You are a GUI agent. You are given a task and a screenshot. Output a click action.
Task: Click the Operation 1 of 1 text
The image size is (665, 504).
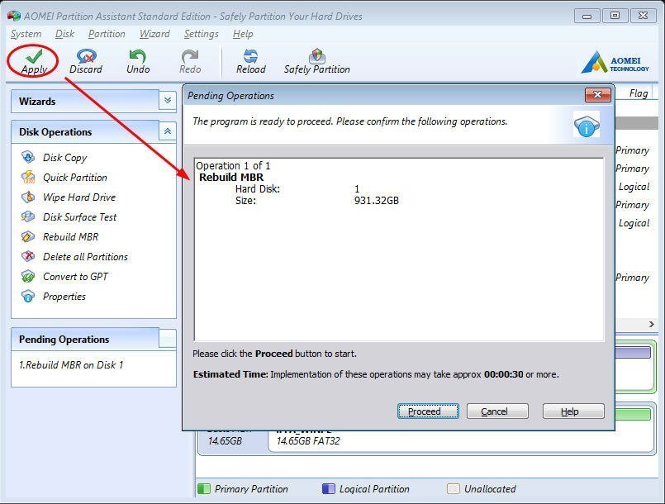[233, 165]
